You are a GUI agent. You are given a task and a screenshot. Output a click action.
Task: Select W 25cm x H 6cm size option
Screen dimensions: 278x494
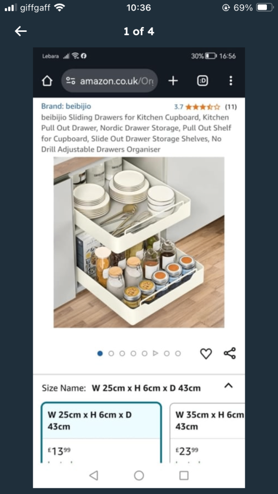click(x=101, y=433)
